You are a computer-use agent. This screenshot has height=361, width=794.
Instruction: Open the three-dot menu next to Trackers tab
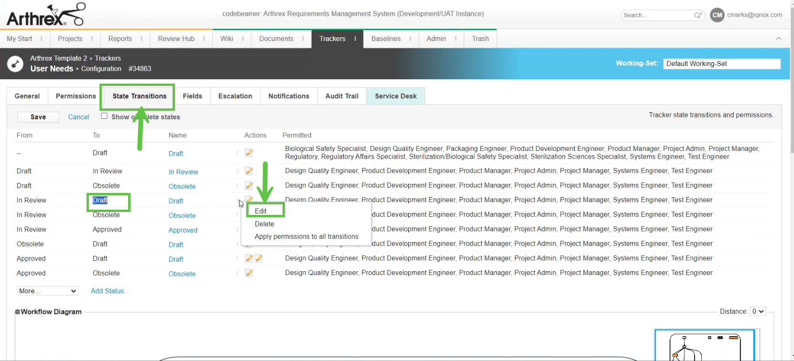tap(355, 39)
